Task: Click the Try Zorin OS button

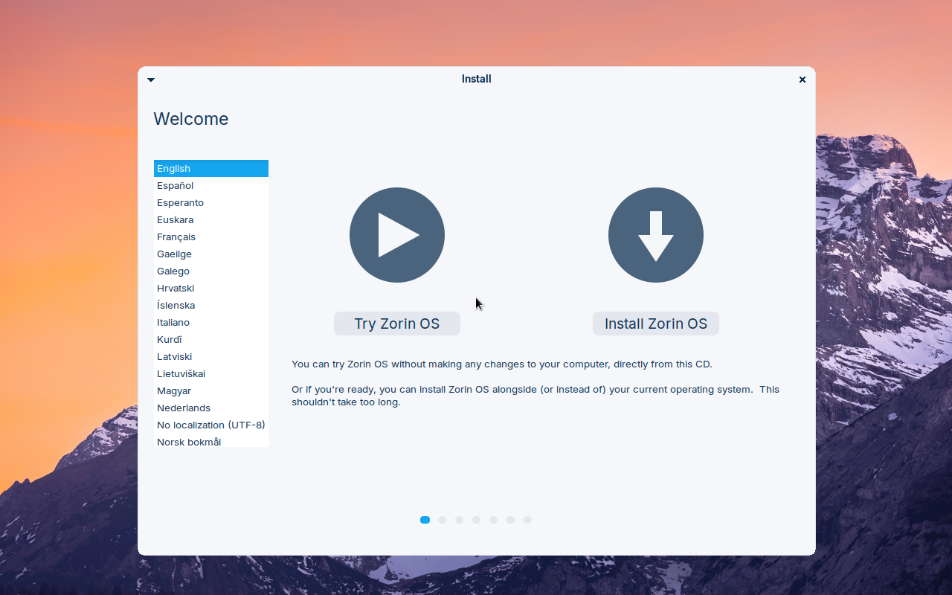Action: [x=397, y=324]
